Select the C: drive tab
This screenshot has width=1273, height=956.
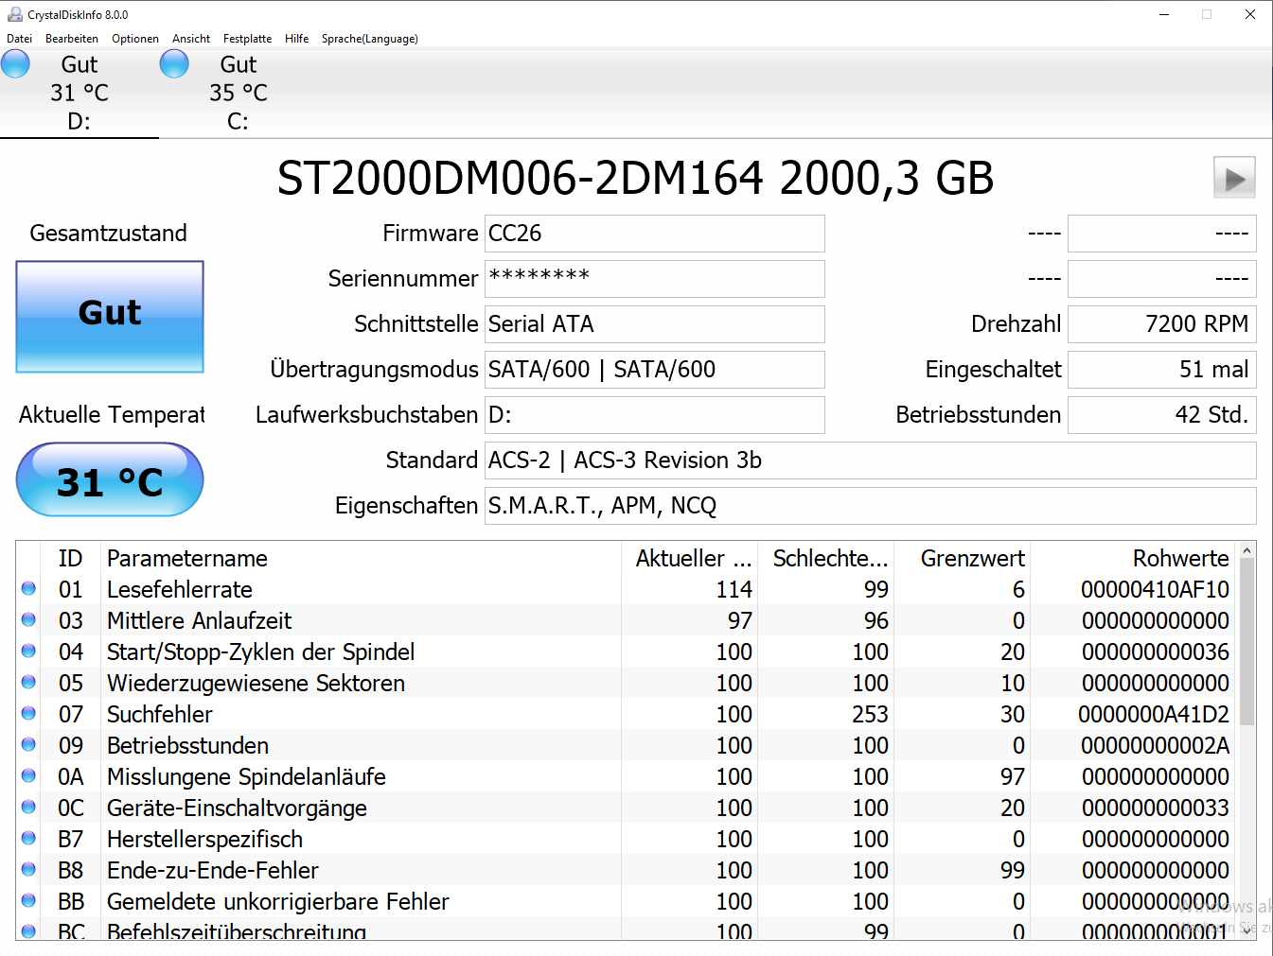point(239,93)
